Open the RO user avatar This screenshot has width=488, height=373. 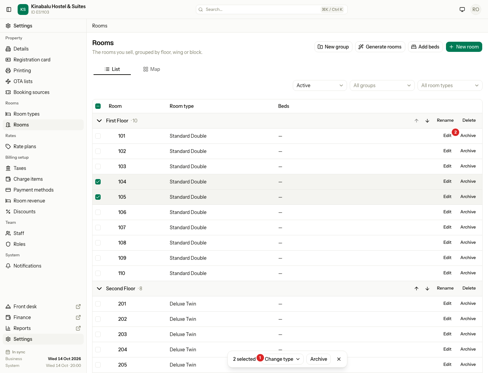point(476,9)
